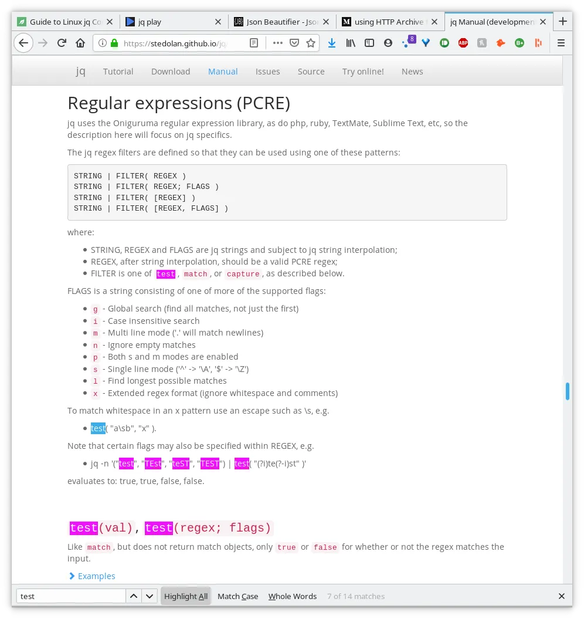The width and height of the screenshot is (584, 619).
Task: Focus the find bar search field
Action: tap(71, 596)
